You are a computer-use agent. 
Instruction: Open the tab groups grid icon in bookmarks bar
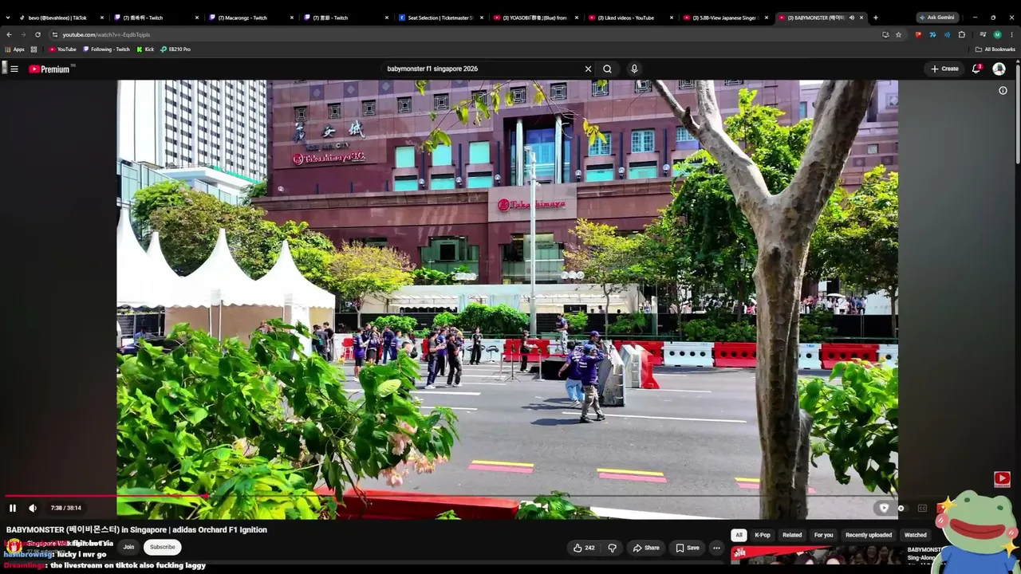coord(34,49)
